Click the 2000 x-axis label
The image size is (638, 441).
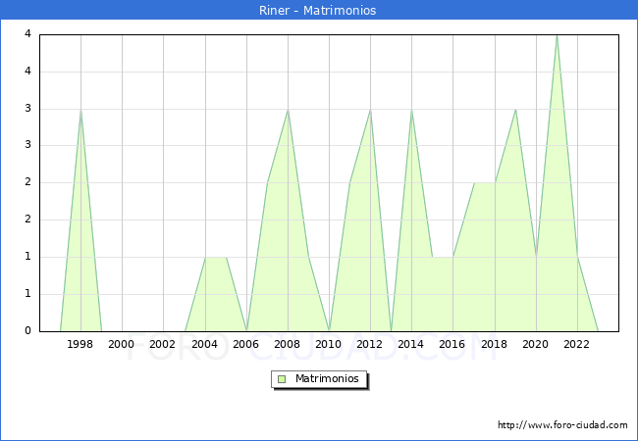[122, 344]
